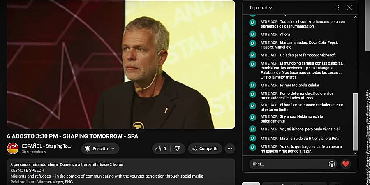Click MTIE ACR avatar beside Microsoft message
The height and width of the screenshot is (185, 370).
coord(253,55)
